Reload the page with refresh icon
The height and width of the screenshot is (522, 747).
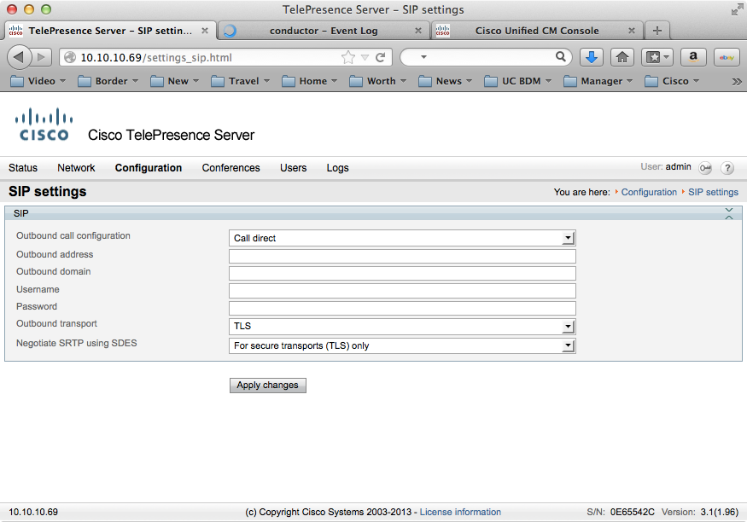tap(380, 58)
